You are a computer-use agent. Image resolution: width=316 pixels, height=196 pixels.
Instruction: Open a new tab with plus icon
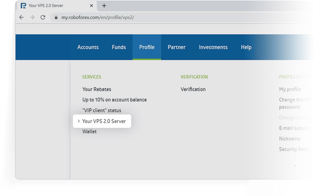pyautogui.click(x=104, y=6)
